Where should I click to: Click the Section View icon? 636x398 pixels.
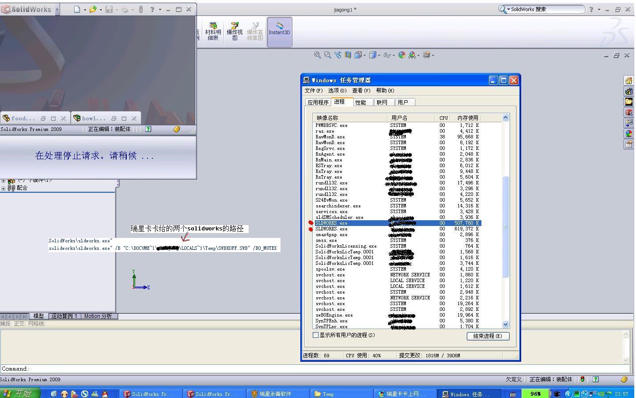tap(348, 55)
